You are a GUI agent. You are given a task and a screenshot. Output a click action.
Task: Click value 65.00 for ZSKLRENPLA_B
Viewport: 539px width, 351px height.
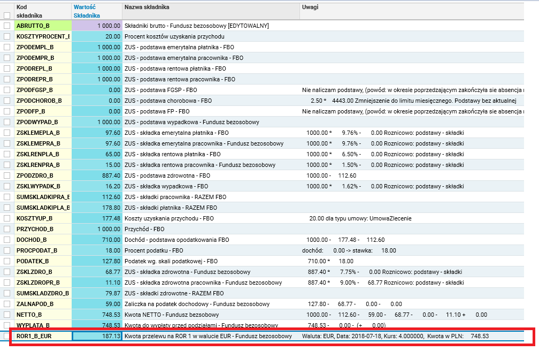(97, 154)
